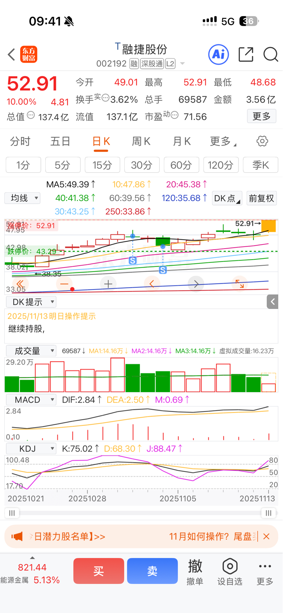This screenshot has height=613, width=283.
Task: Expand the index ticker up-arrow
Action: click(32, 558)
